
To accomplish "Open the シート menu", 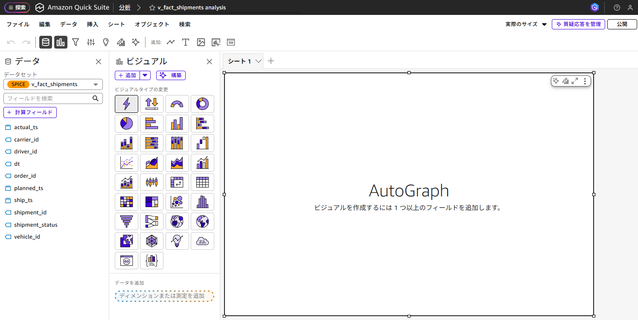I will 117,24.
